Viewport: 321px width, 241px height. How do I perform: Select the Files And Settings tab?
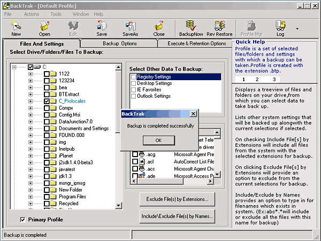pyautogui.click(x=42, y=44)
